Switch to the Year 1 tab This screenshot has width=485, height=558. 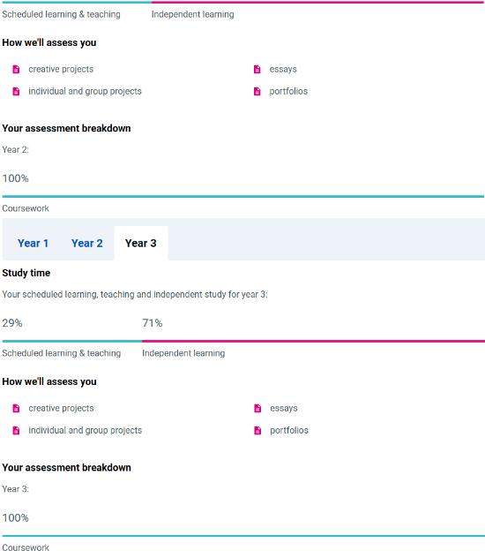point(33,244)
